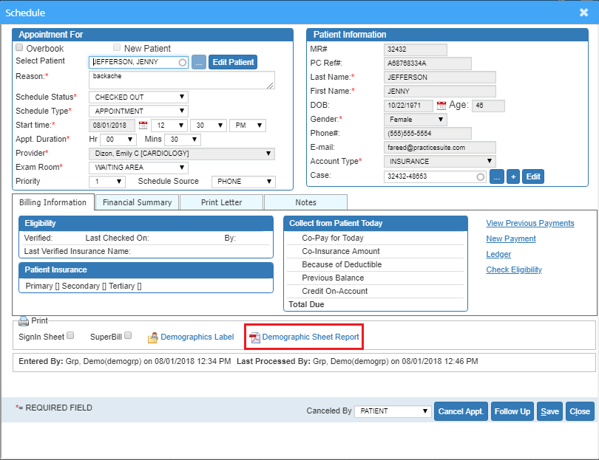The image size is (599, 460).
Task: Click the DOB calendar picker icon
Action: (441, 106)
